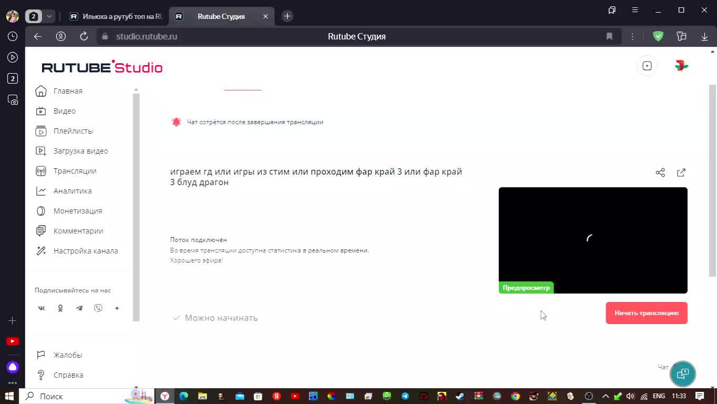The width and height of the screenshot is (717, 404).
Task: Click the add video plus icon in header
Action: [647, 66]
